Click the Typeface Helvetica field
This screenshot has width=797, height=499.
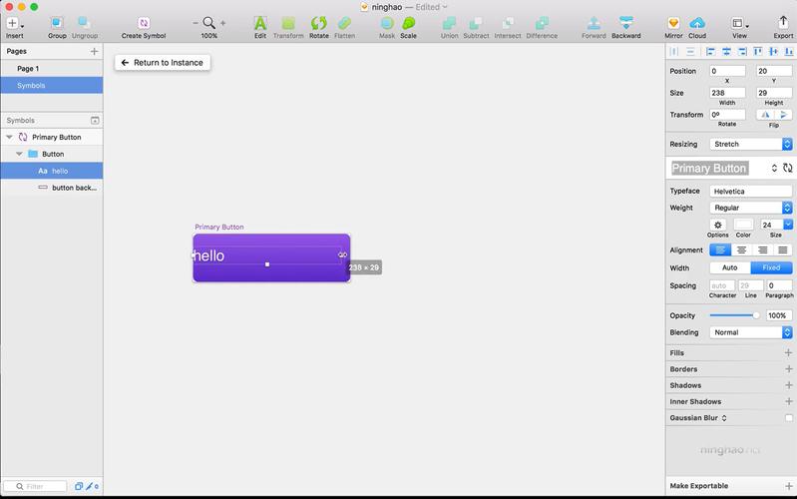pyautogui.click(x=750, y=191)
